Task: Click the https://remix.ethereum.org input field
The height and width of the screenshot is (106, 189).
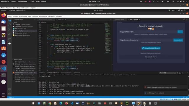Action: 146,40
